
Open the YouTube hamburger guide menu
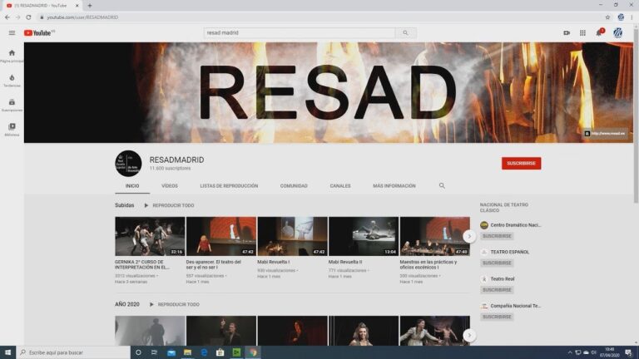(x=12, y=33)
